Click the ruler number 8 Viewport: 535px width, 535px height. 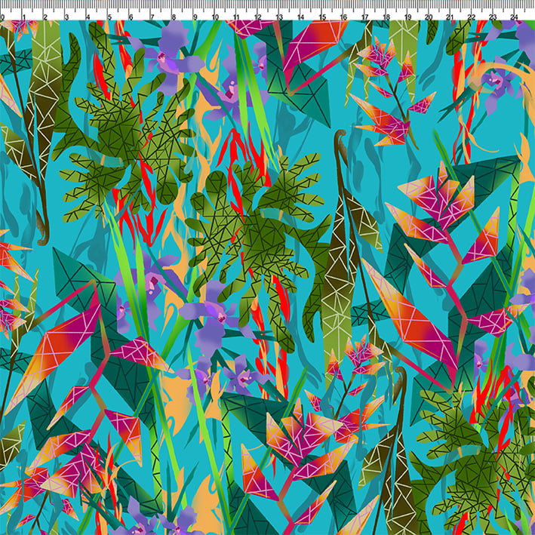click(174, 17)
